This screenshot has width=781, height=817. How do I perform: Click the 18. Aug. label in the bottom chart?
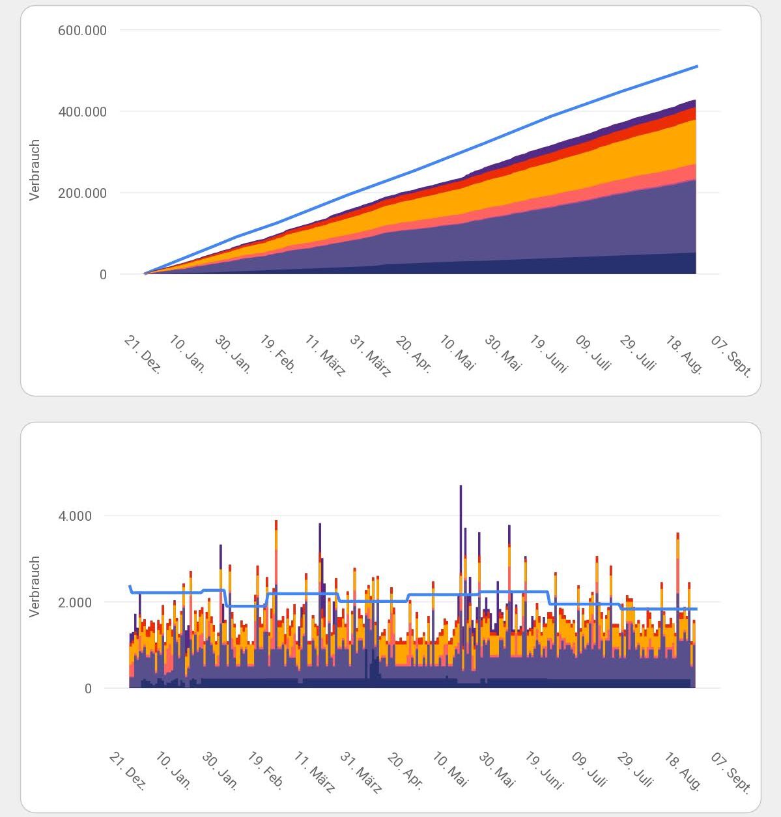(x=683, y=771)
